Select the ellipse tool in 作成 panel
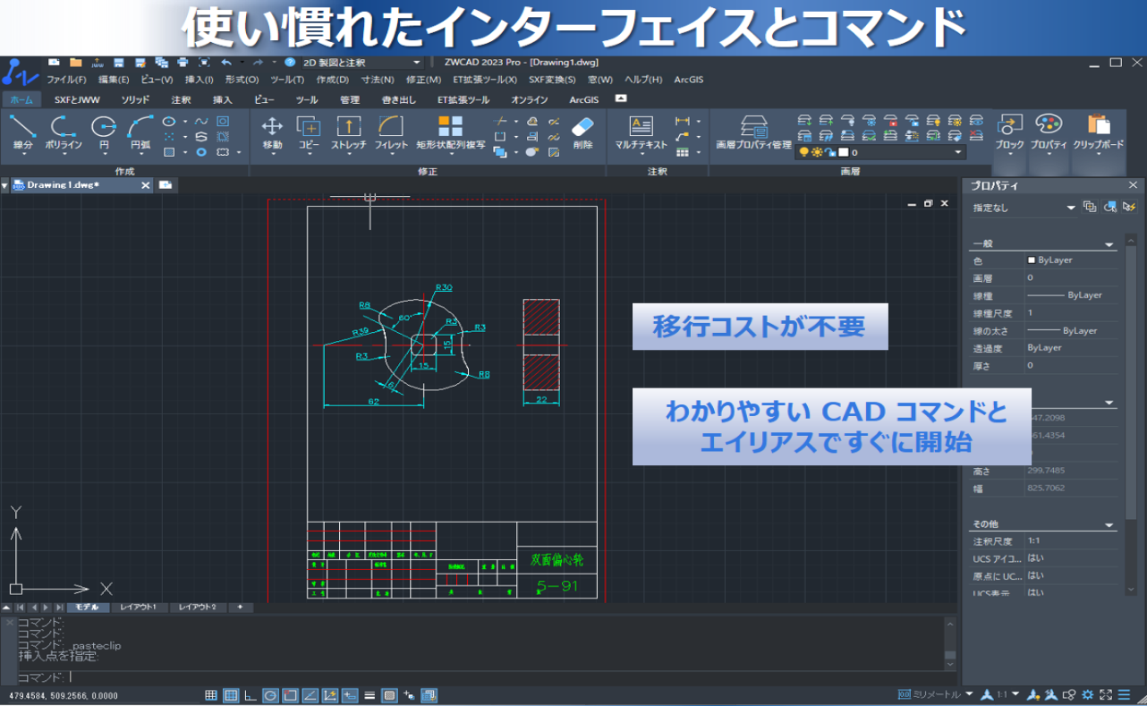1147x706 pixels. point(169,122)
